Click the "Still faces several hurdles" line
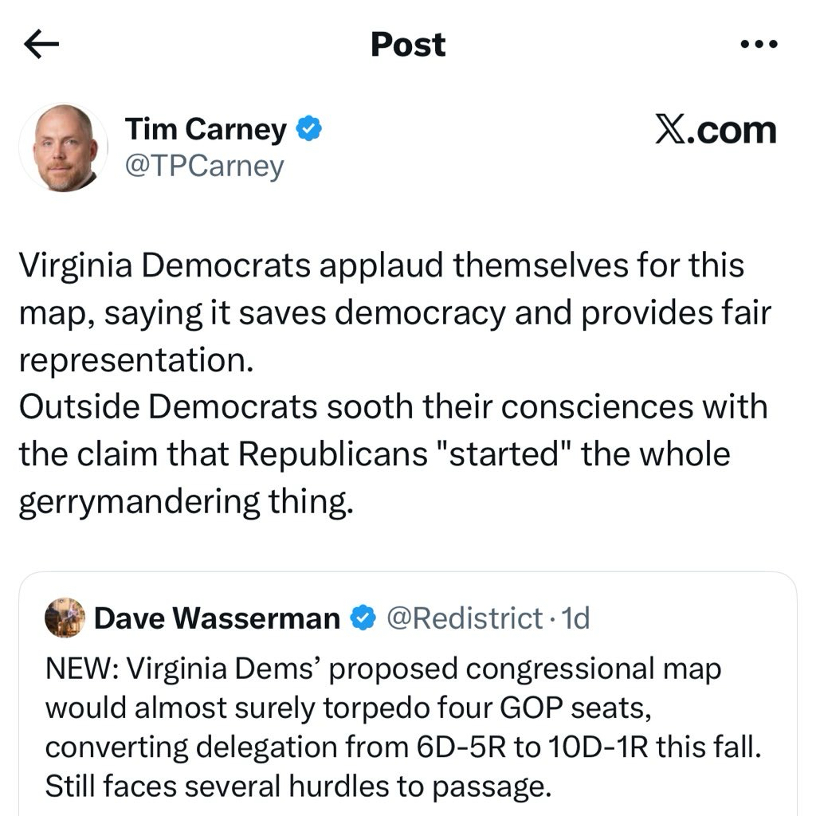The image size is (816, 816). [x=298, y=787]
